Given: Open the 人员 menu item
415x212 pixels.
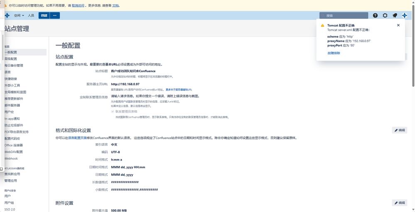Looking at the screenshot, I should point(31,16).
